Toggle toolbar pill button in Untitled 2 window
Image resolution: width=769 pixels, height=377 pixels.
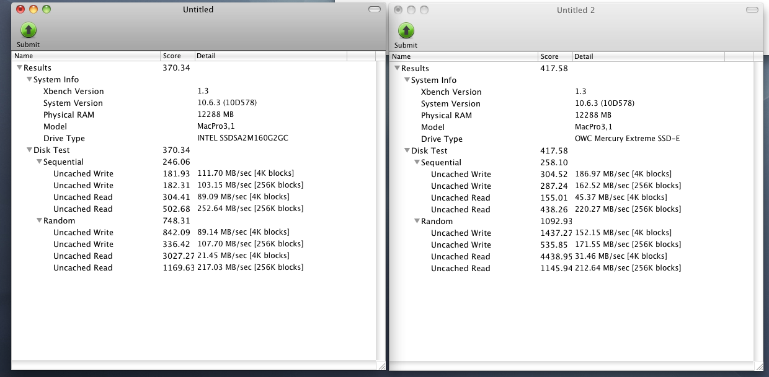point(752,10)
